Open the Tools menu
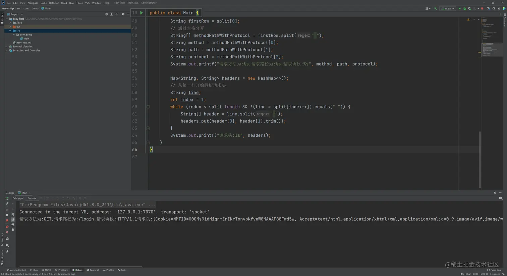The height and width of the screenshot is (276, 507). tap(79, 3)
